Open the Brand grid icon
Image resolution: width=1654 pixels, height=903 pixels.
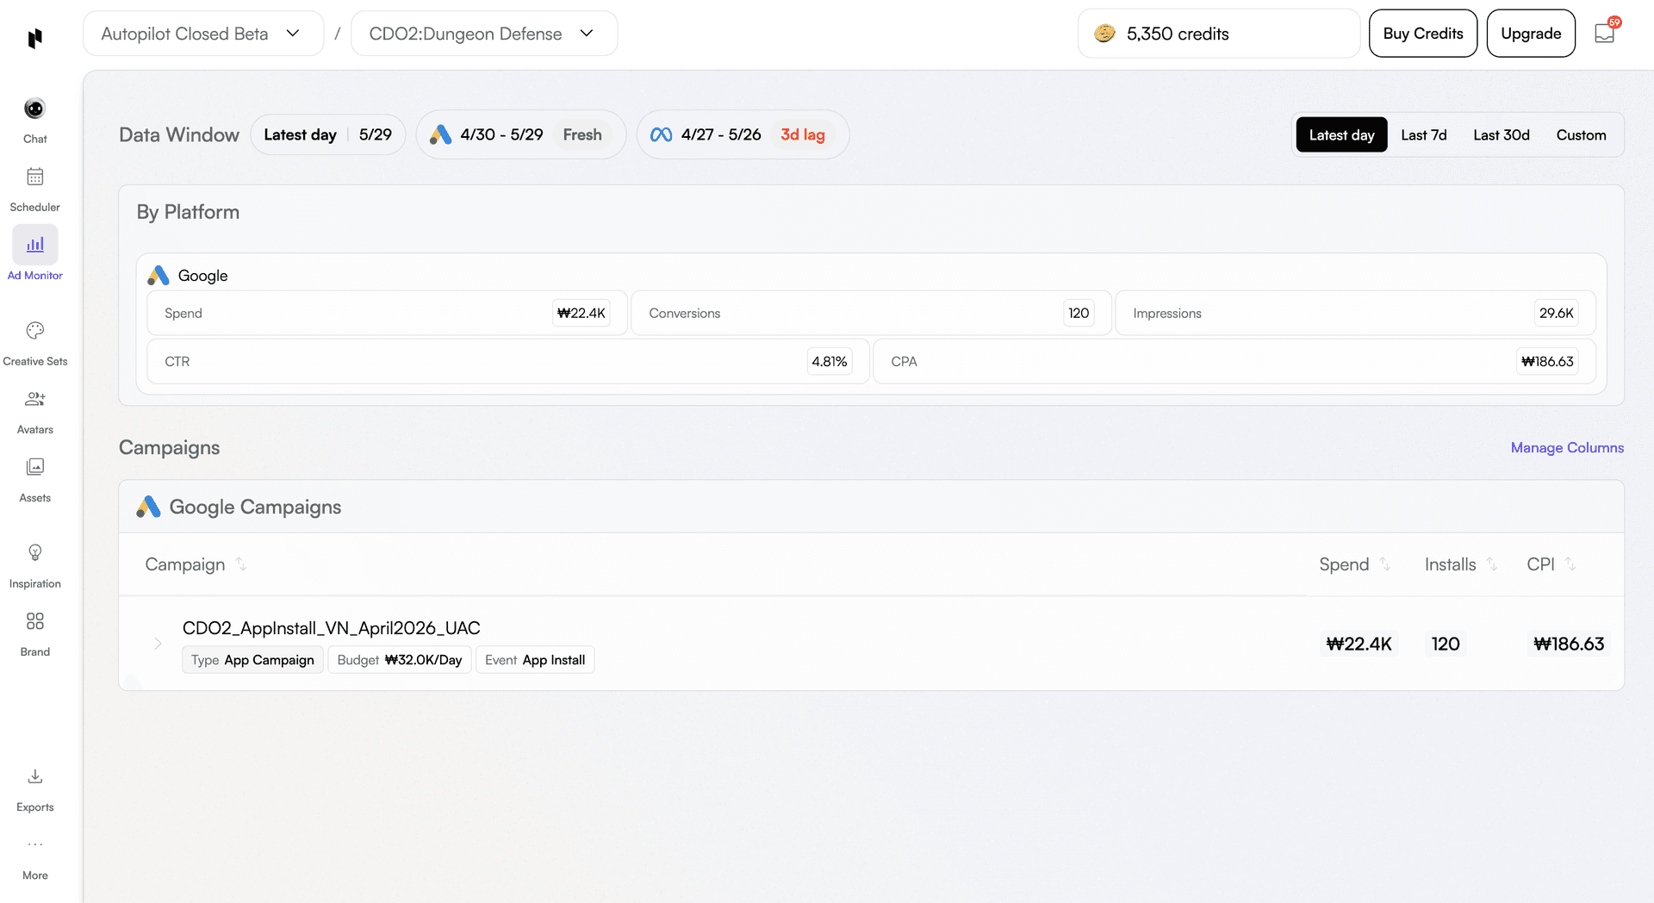tap(34, 621)
